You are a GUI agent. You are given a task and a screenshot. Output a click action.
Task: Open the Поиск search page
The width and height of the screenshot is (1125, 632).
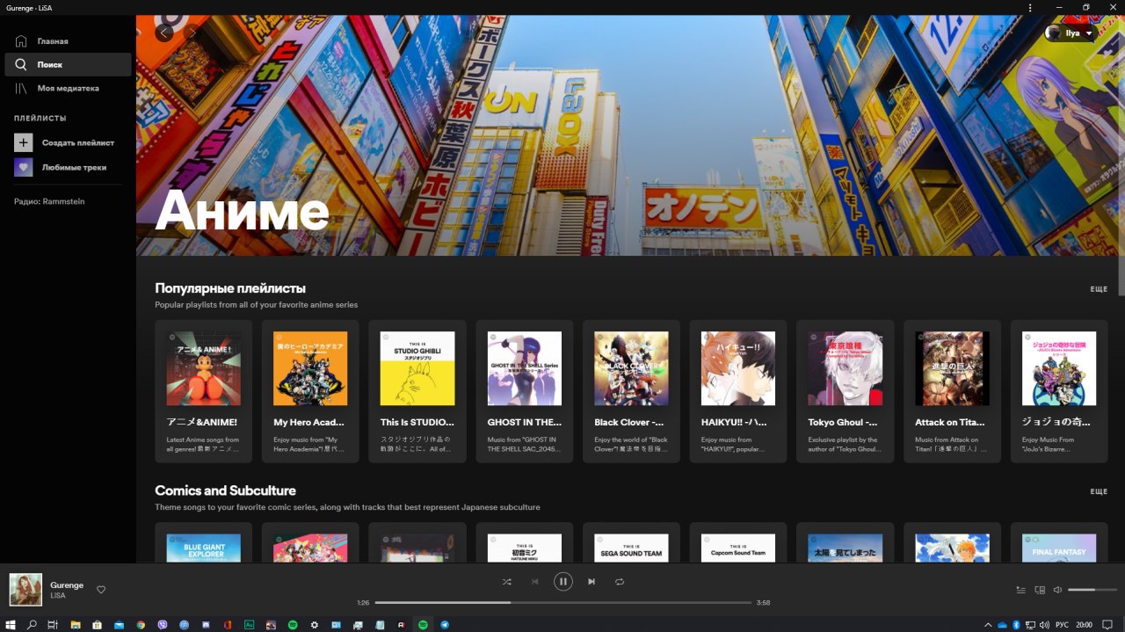pos(68,64)
